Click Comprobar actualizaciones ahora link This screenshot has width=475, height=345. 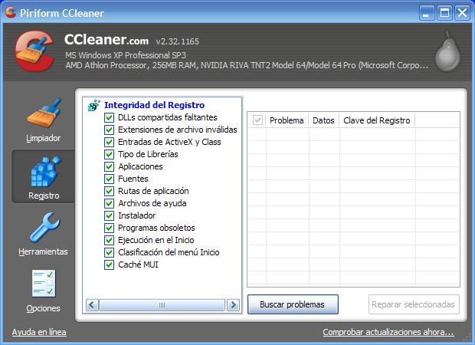[388, 332]
